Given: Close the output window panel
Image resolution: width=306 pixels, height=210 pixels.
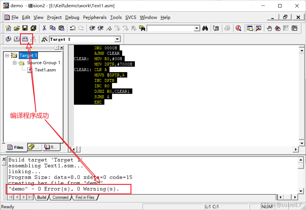Looking at the screenshot, I should pyautogui.click(x=4, y=159).
